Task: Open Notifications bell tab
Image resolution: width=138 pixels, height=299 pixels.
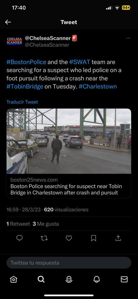Action: click(97, 279)
